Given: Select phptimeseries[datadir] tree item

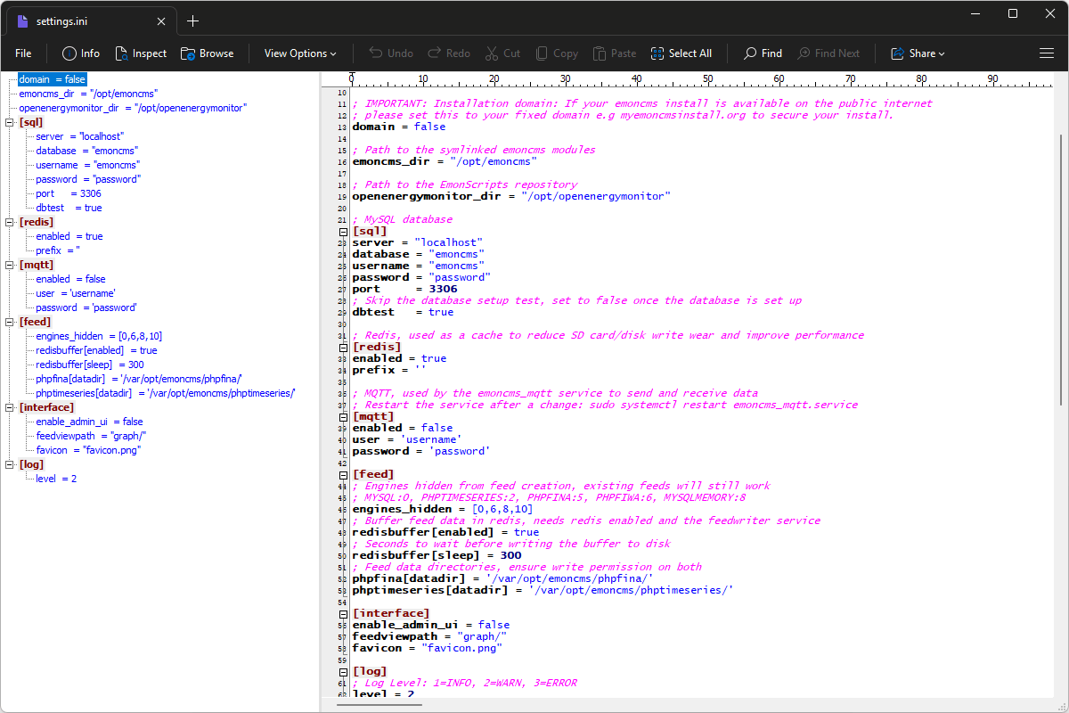Looking at the screenshot, I should 166,393.
